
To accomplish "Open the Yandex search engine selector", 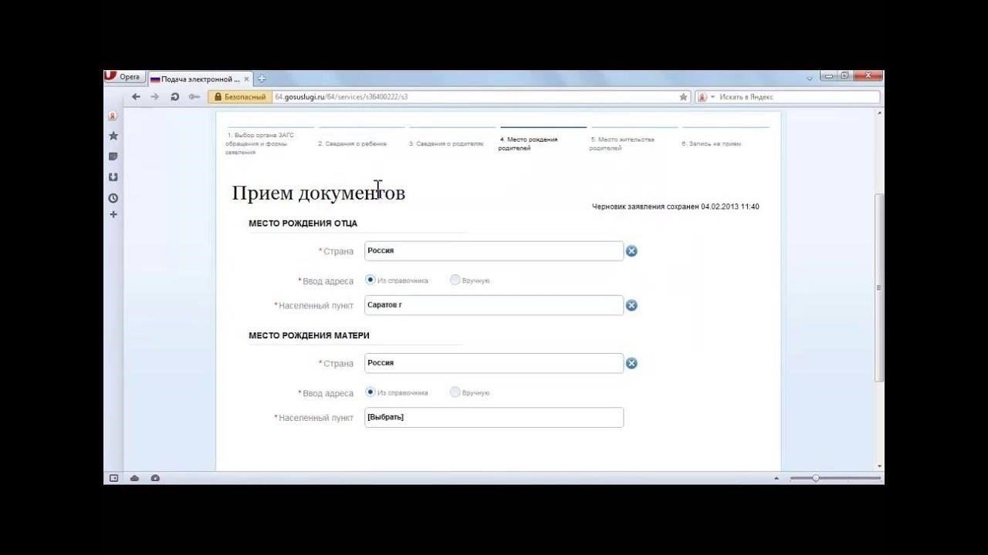I will coord(706,97).
